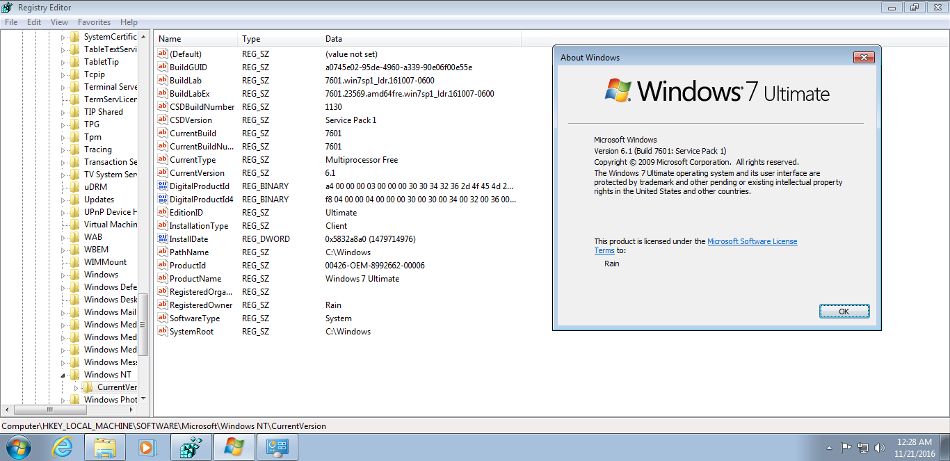Click OK in About Windows dialog

coord(844,312)
